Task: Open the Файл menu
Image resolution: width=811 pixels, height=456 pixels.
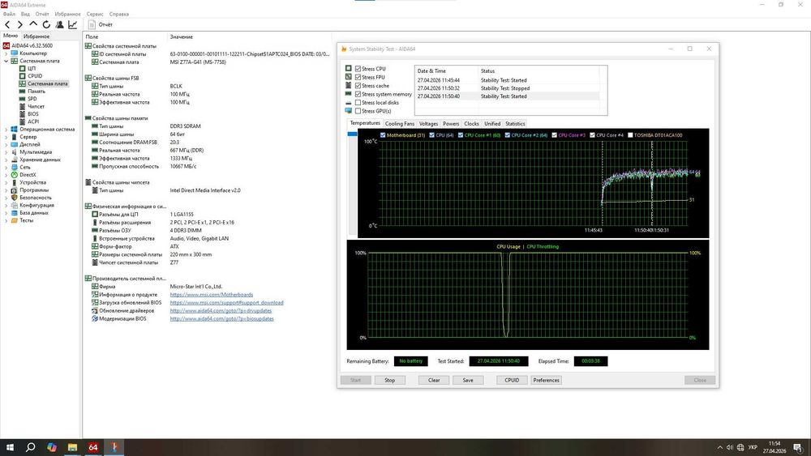Action: pyautogui.click(x=9, y=14)
